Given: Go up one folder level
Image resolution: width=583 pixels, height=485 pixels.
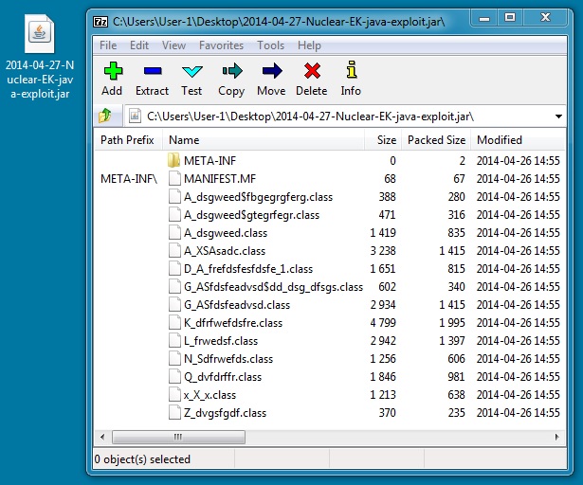Looking at the screenshot, I should (x=105, y=116).
